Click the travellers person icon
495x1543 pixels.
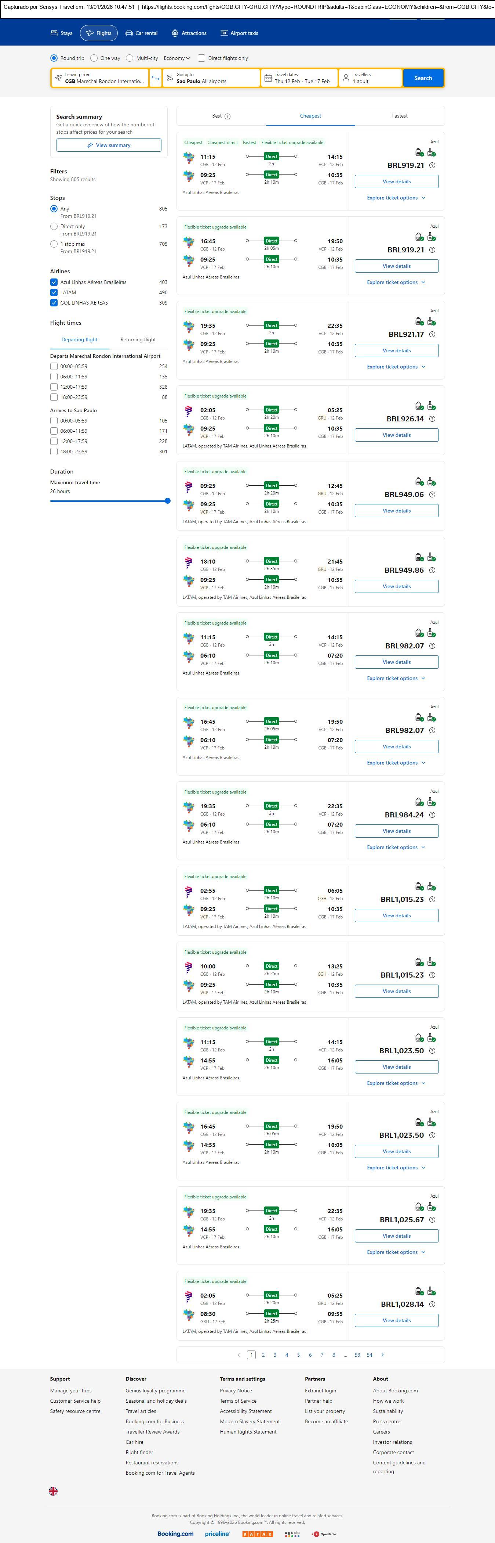[x=346, y=78]
